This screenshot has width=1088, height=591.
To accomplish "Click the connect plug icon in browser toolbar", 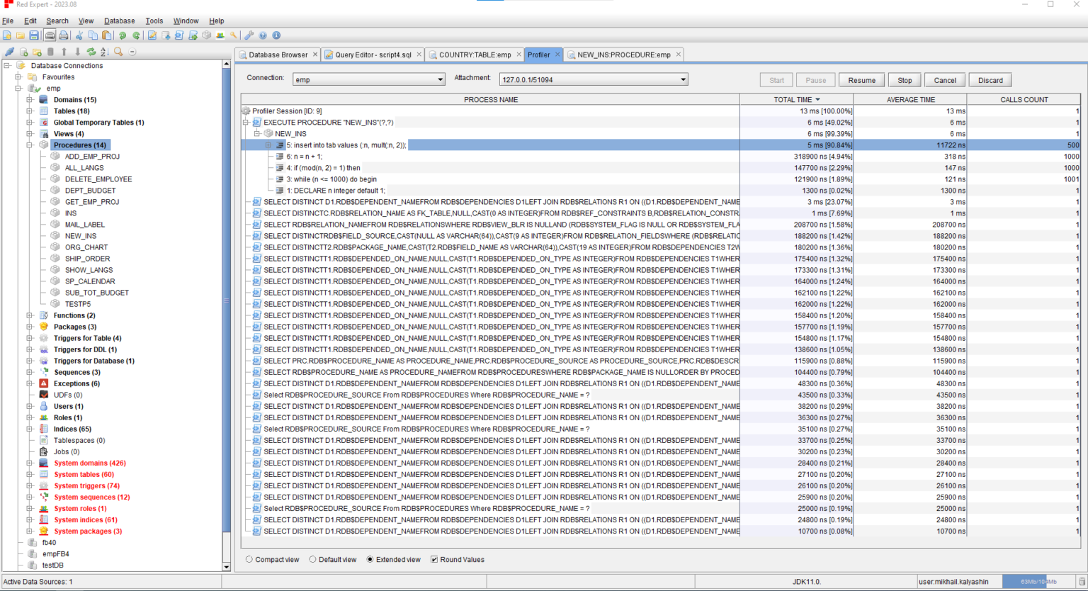I will coord(9,52).
